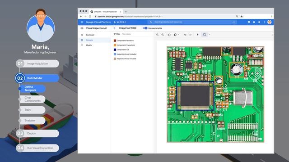Click the Search products and resources field
This screenshot has height=162, width=289.
191,22
